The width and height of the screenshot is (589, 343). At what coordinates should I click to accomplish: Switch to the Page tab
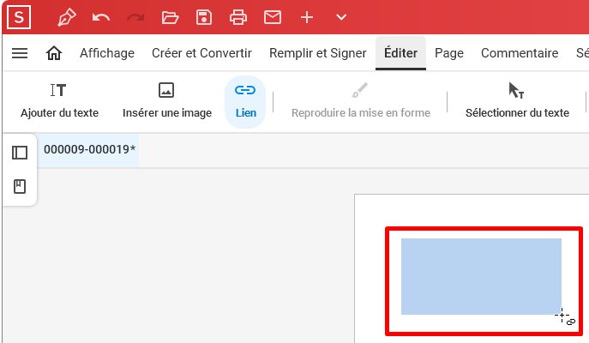click(x=449, y=53)
